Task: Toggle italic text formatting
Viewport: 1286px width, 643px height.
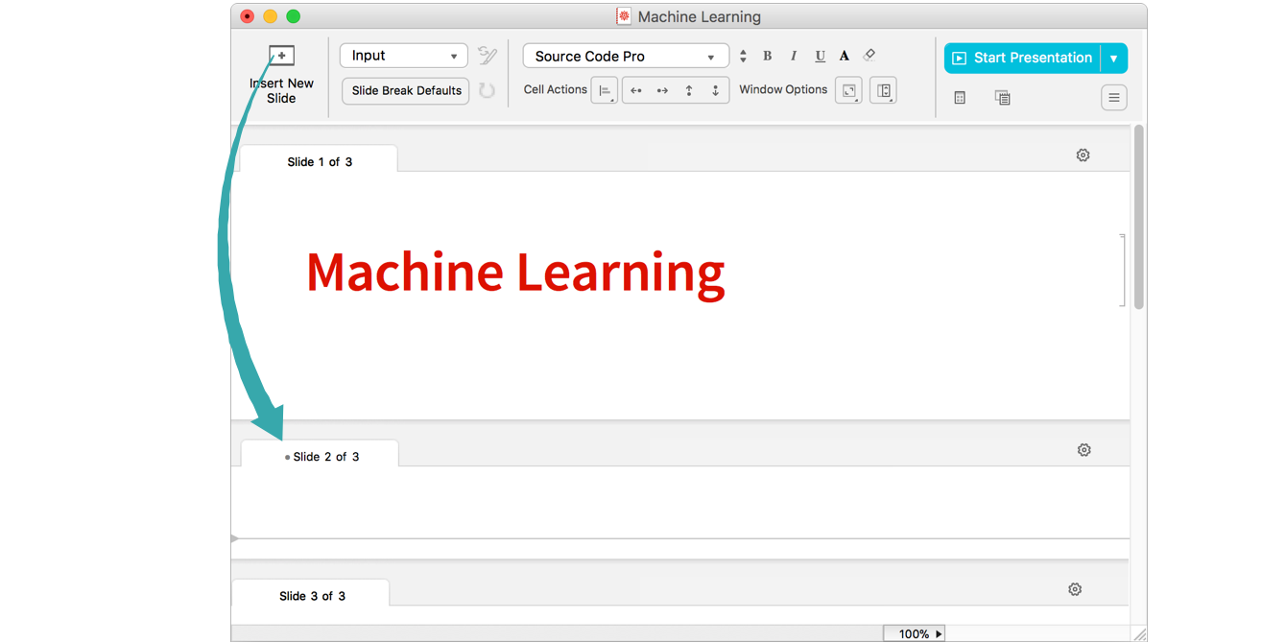Action: (794, 57)
